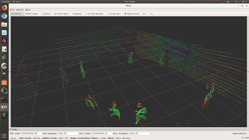Click the RViz icon in the dock

pyautogui.click(x=4, y=107)
